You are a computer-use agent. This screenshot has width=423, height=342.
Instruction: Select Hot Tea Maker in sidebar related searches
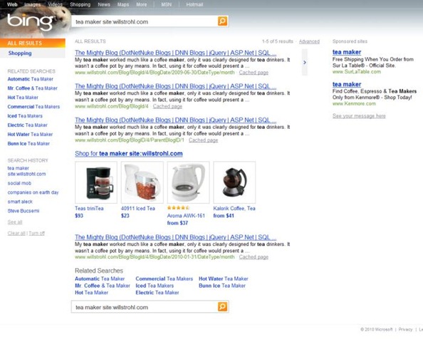coord(23,98)
